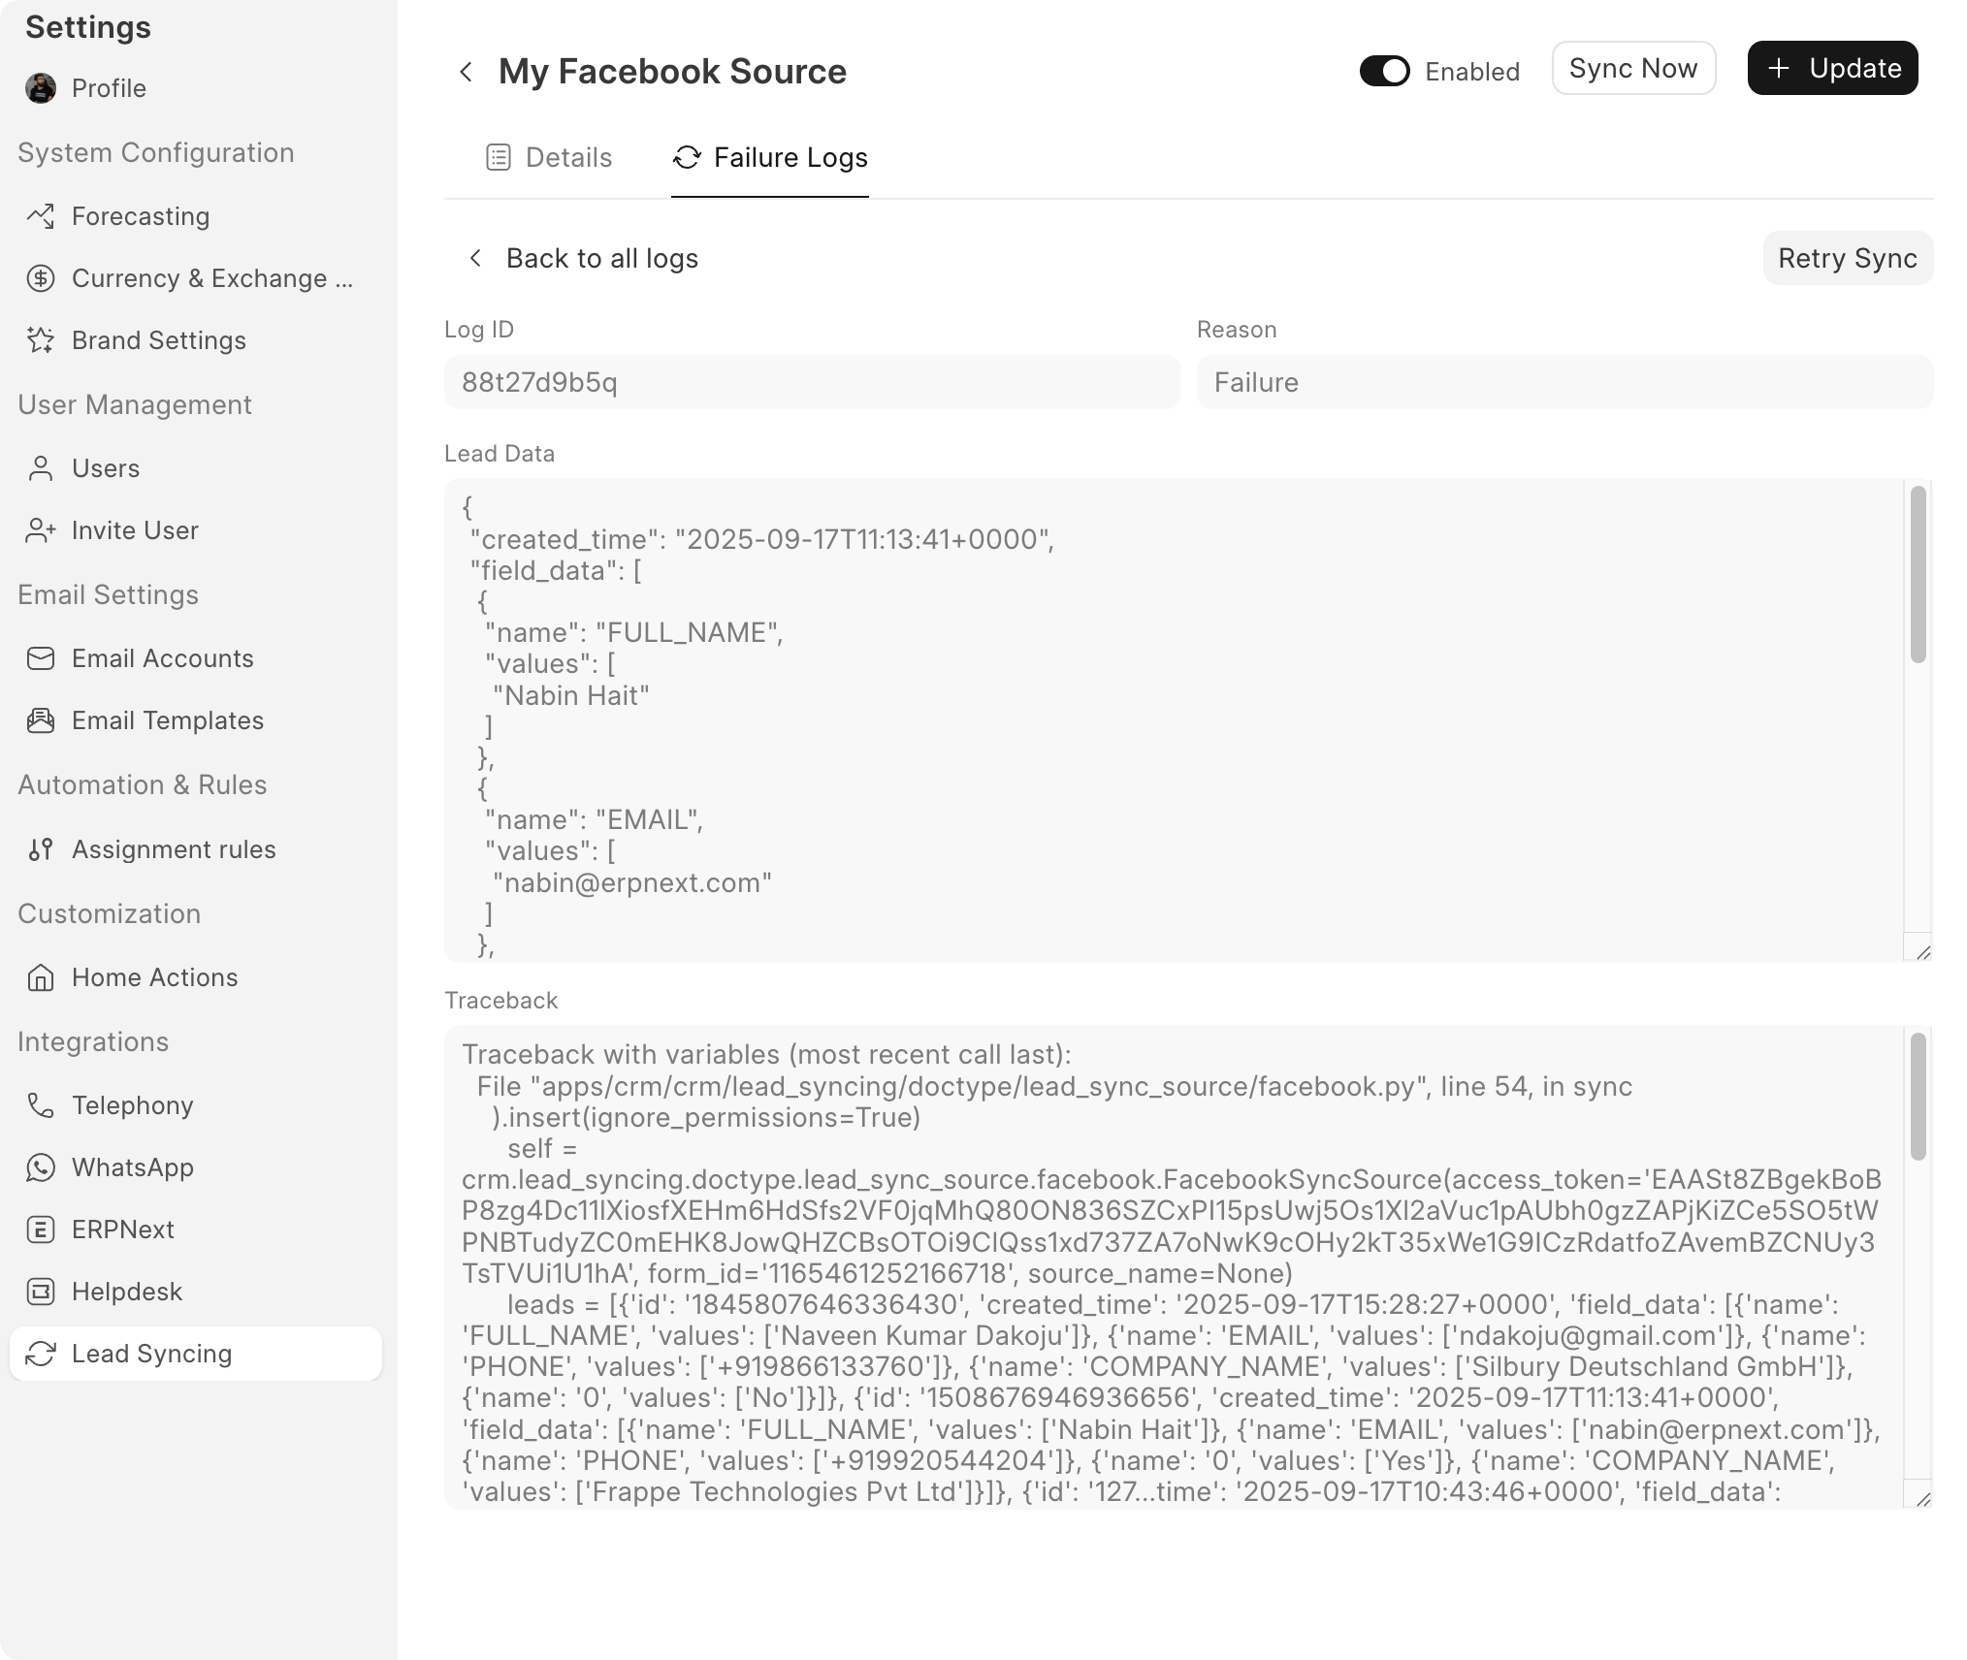Click the Log ID input field
The image size is (1967, 1660).
point(812,382)
